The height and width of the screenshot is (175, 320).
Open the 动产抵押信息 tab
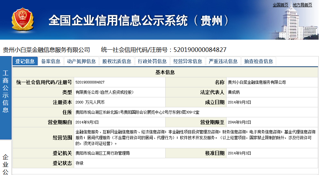pos(82,61)
